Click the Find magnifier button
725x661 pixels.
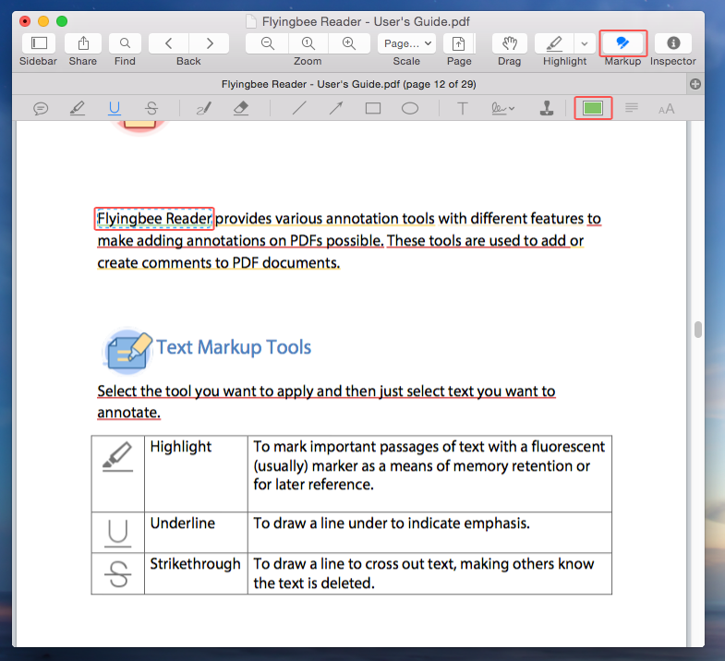125,43
